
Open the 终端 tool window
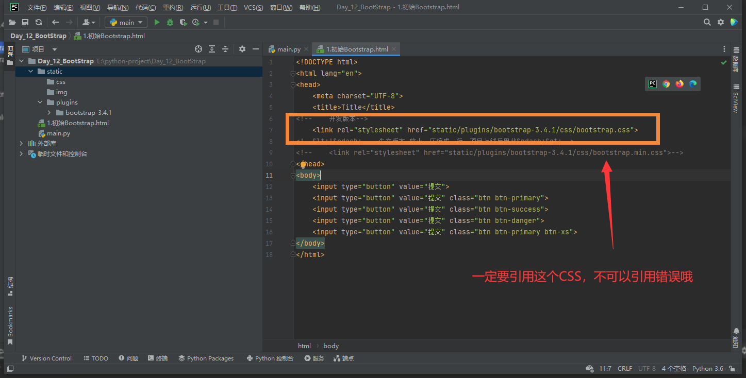158,358
